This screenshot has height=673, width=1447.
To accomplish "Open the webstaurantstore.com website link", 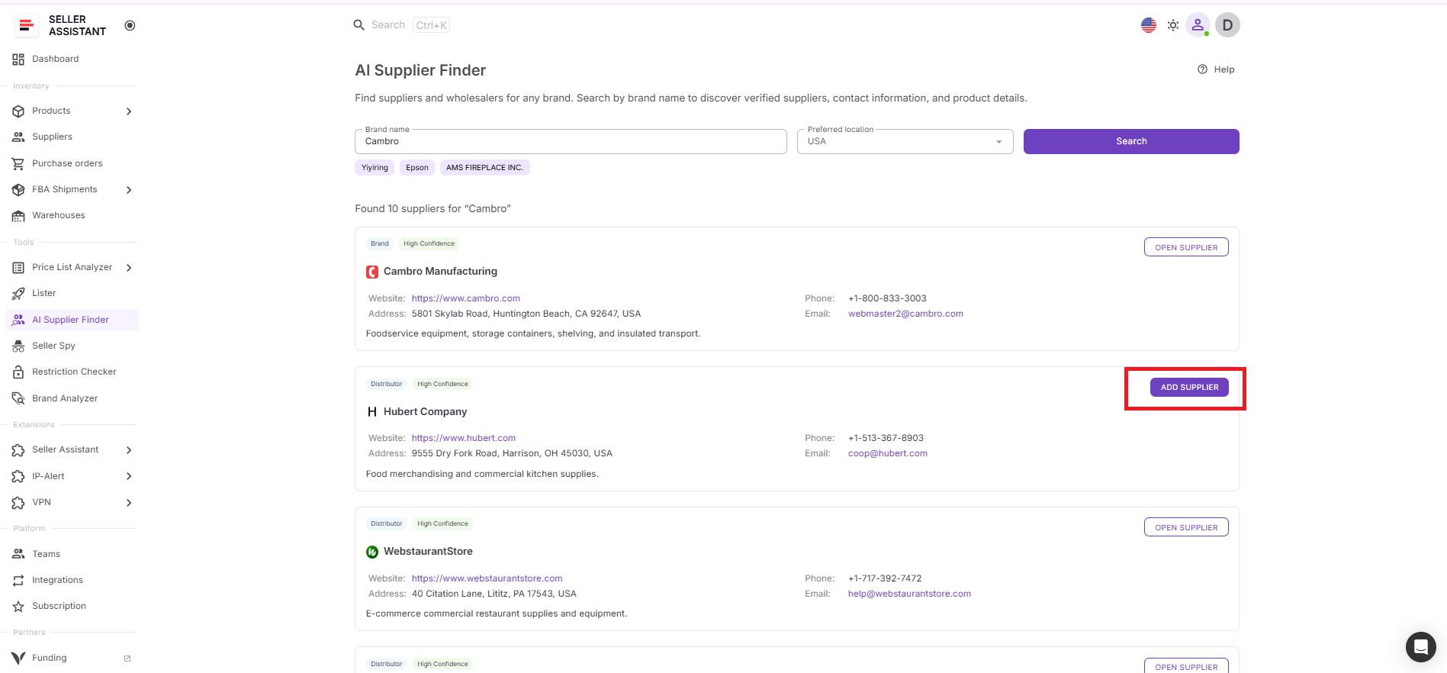I will (x=487, y=578).
